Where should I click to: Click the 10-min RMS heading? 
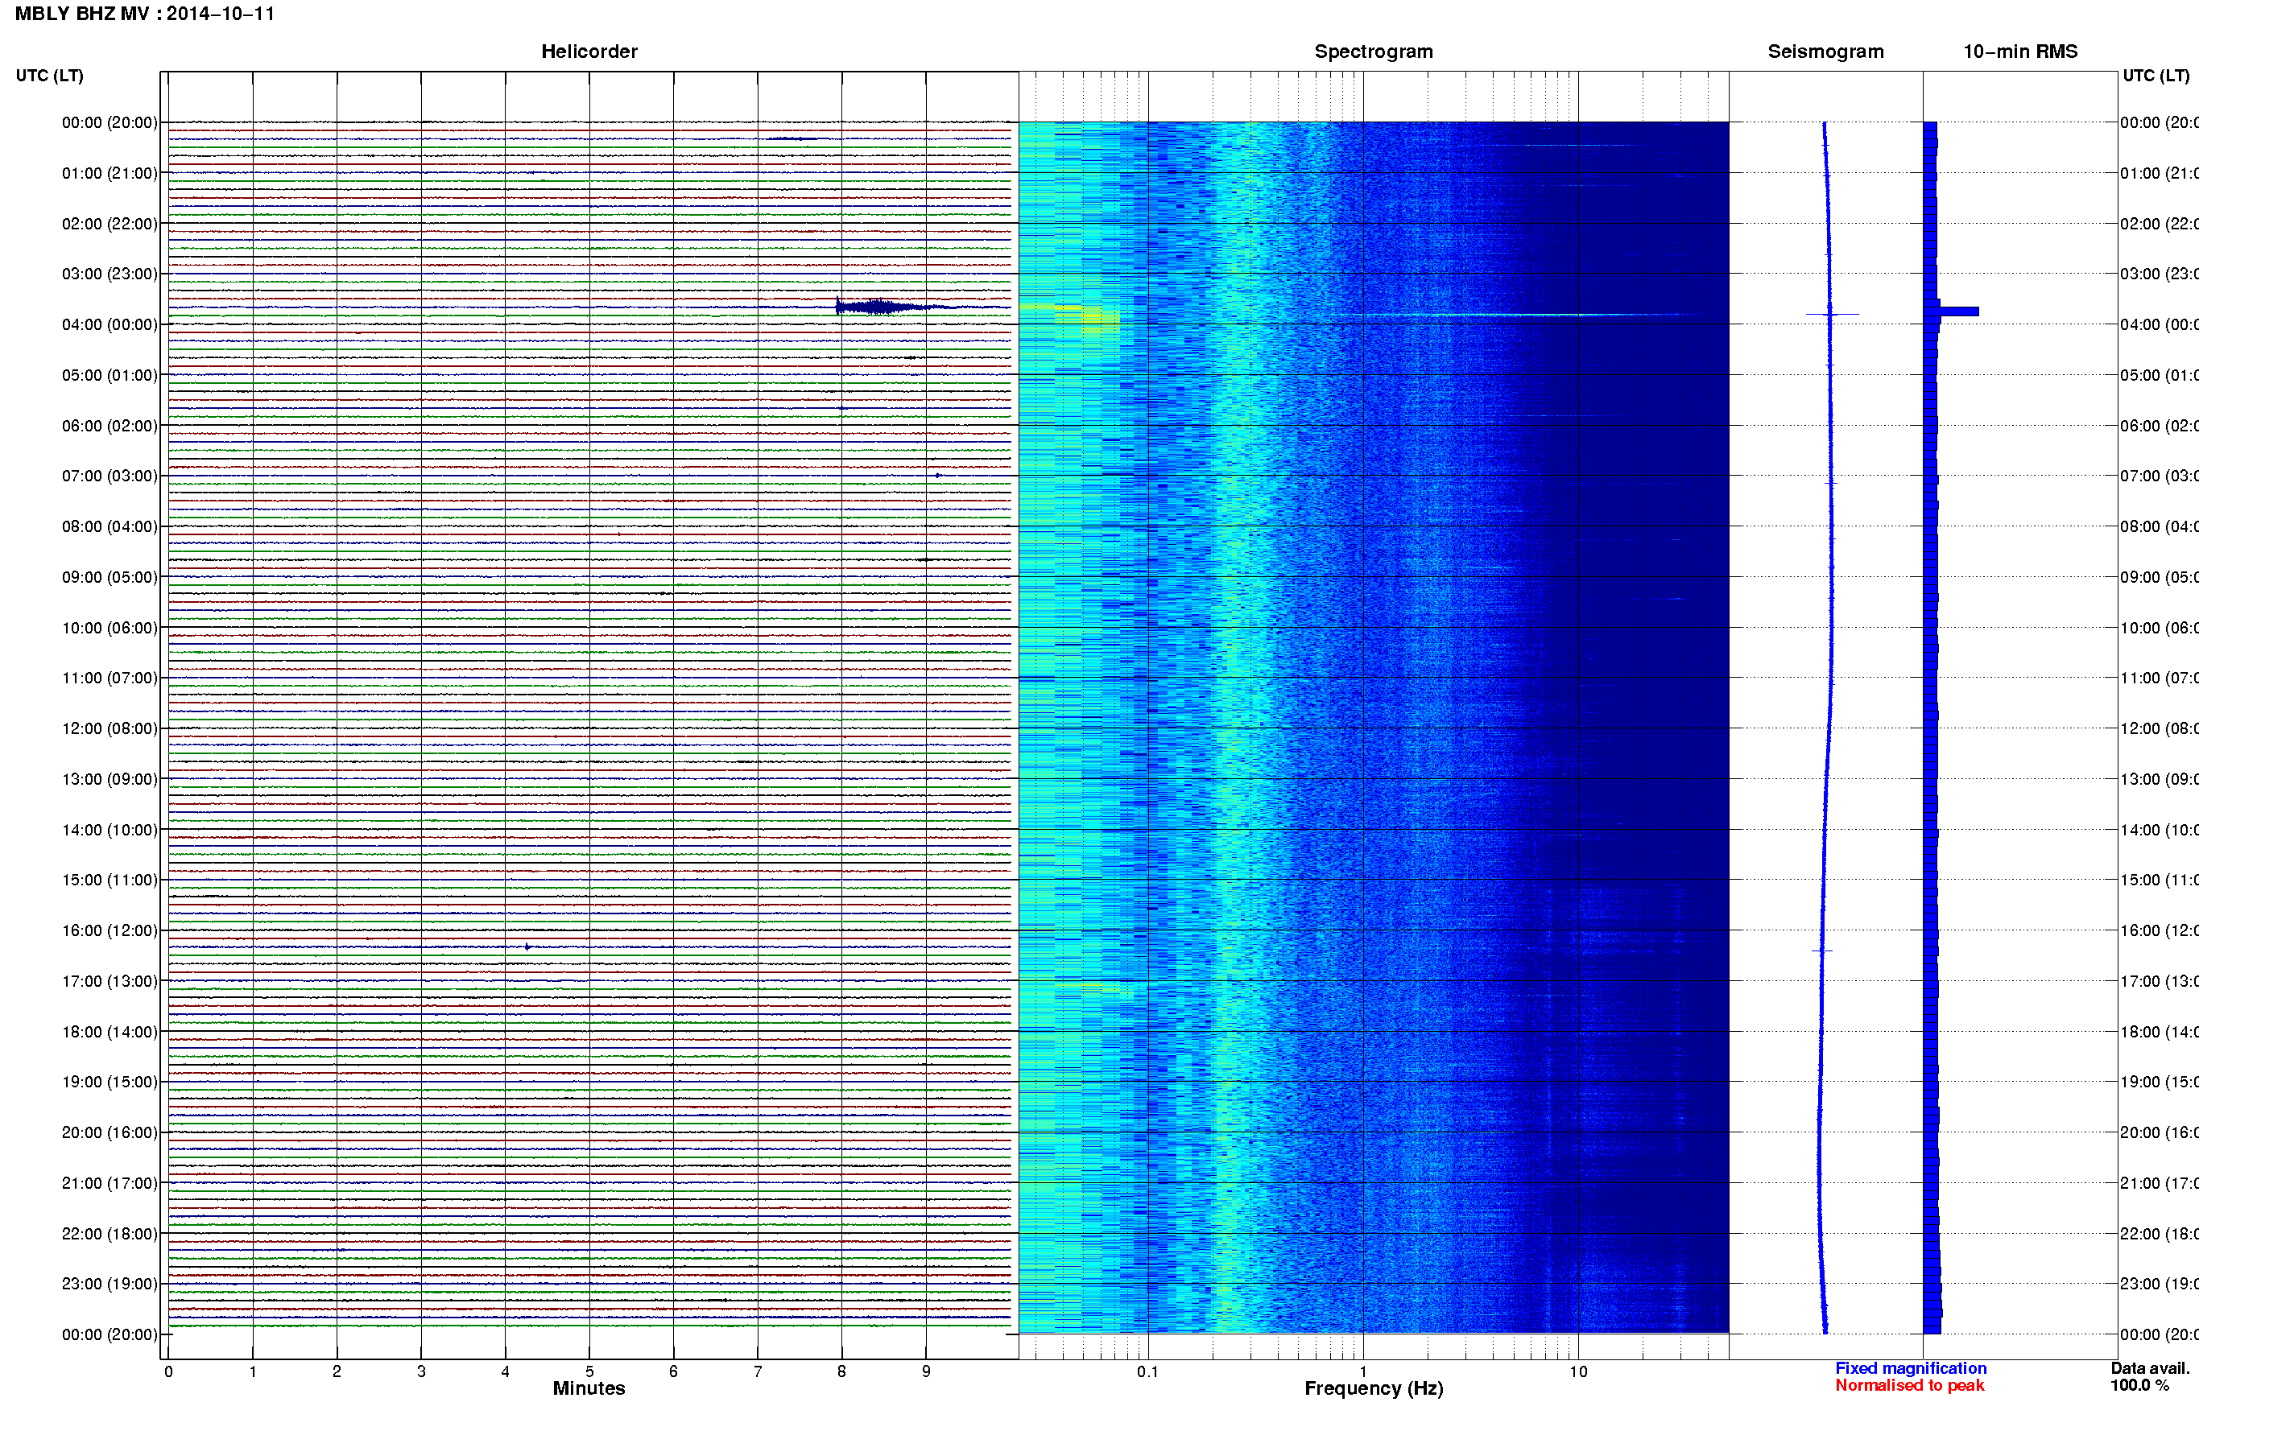tap(2020, 52)
